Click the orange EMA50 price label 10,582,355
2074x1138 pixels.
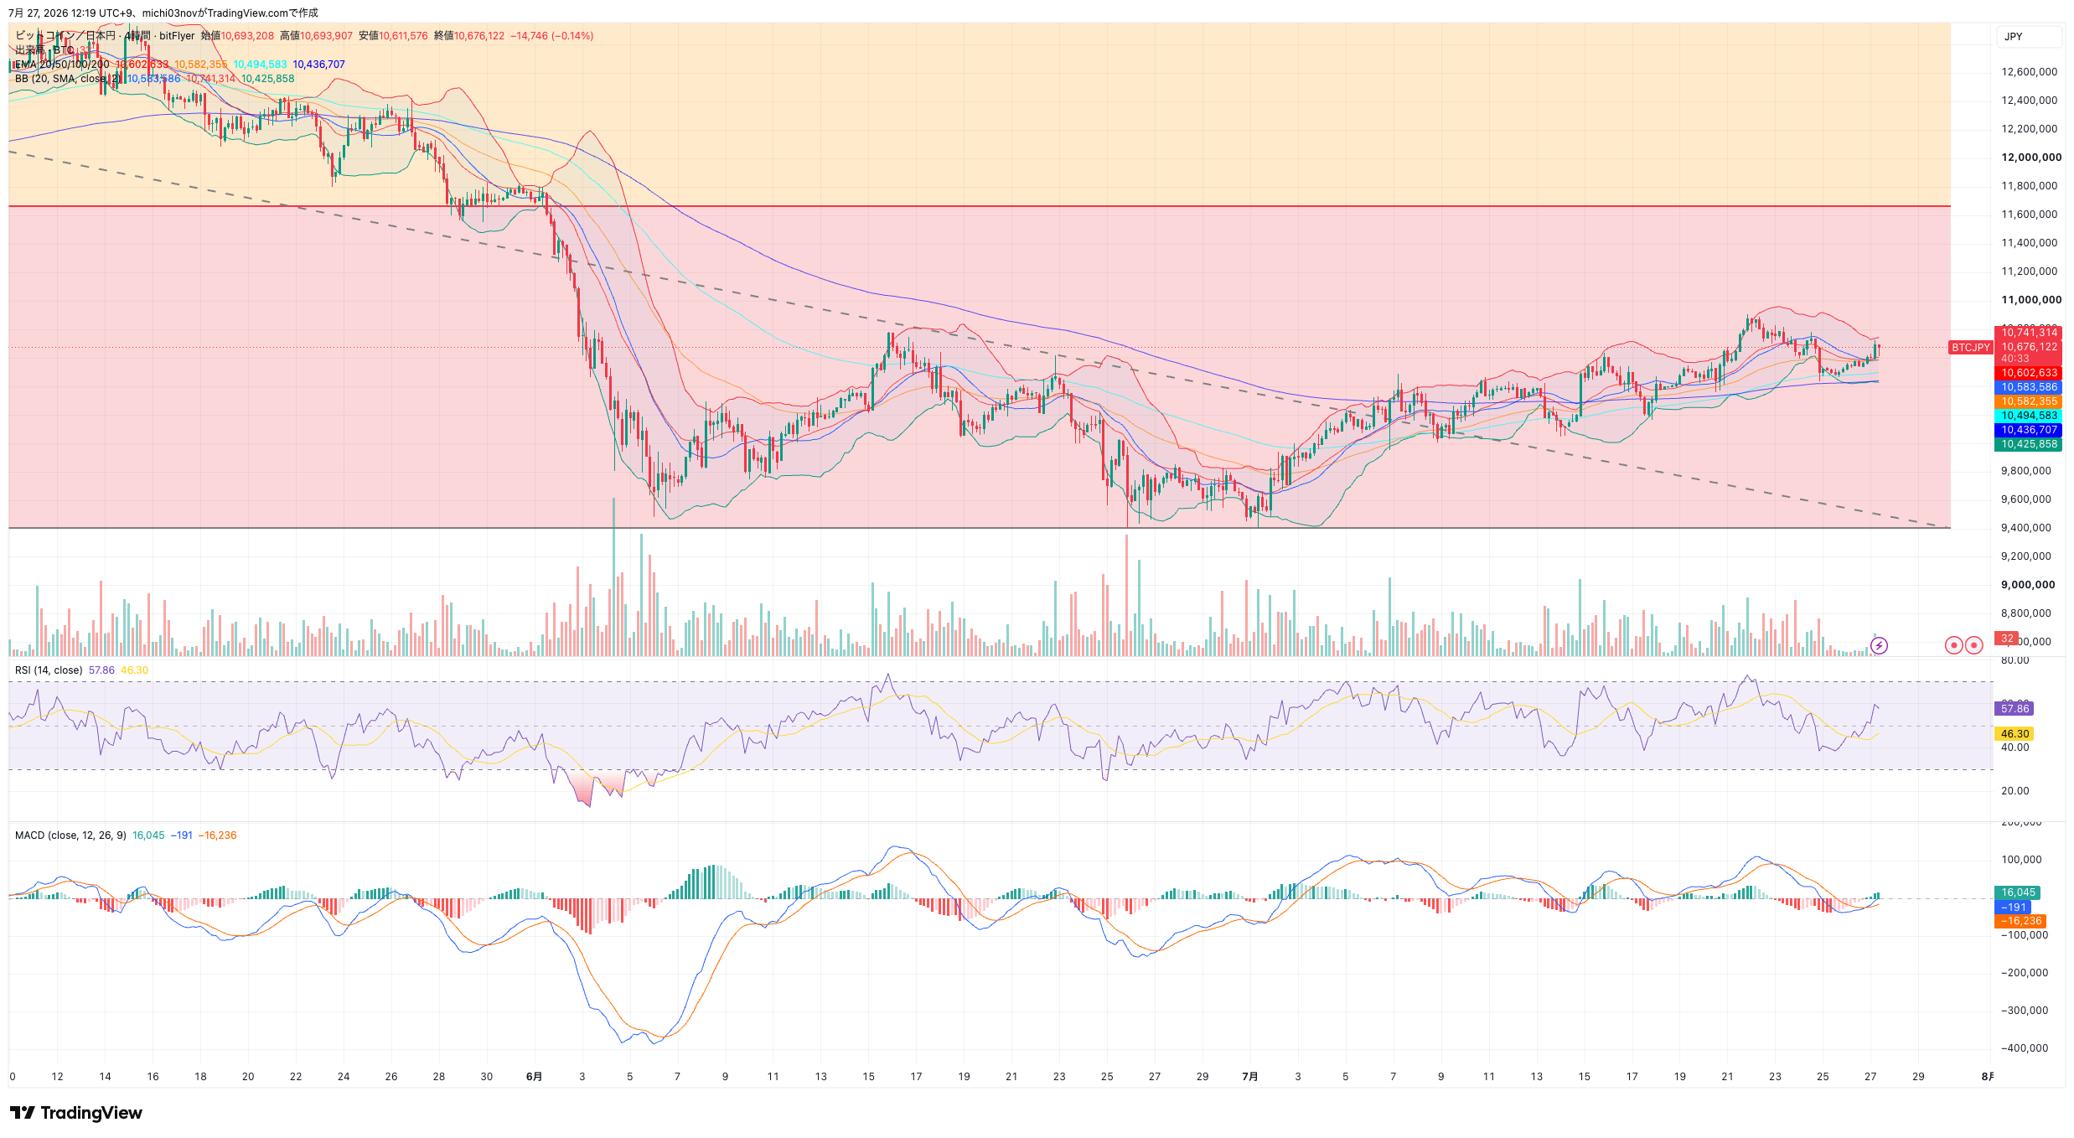coord(2029,401)
